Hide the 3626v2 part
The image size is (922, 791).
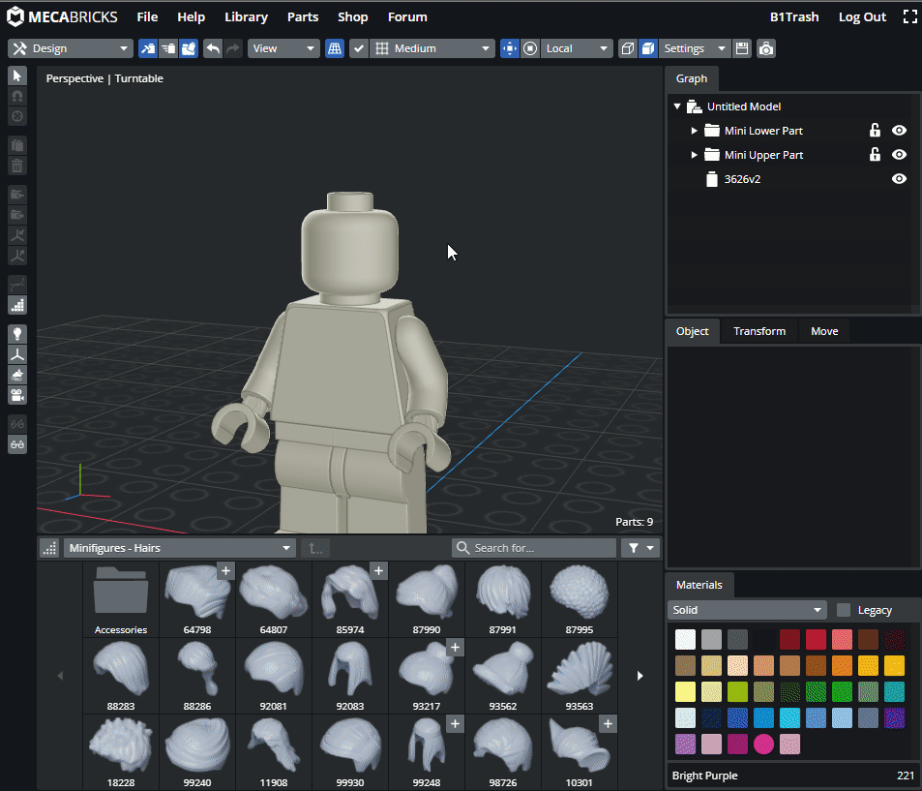coord(899,179)
